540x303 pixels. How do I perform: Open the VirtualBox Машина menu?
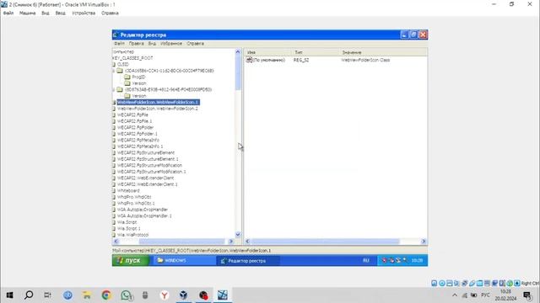(x=27, y=13)
